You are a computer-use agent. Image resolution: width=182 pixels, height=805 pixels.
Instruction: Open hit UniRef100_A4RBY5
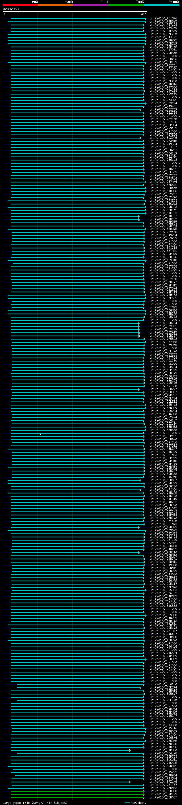pos(163,22)
